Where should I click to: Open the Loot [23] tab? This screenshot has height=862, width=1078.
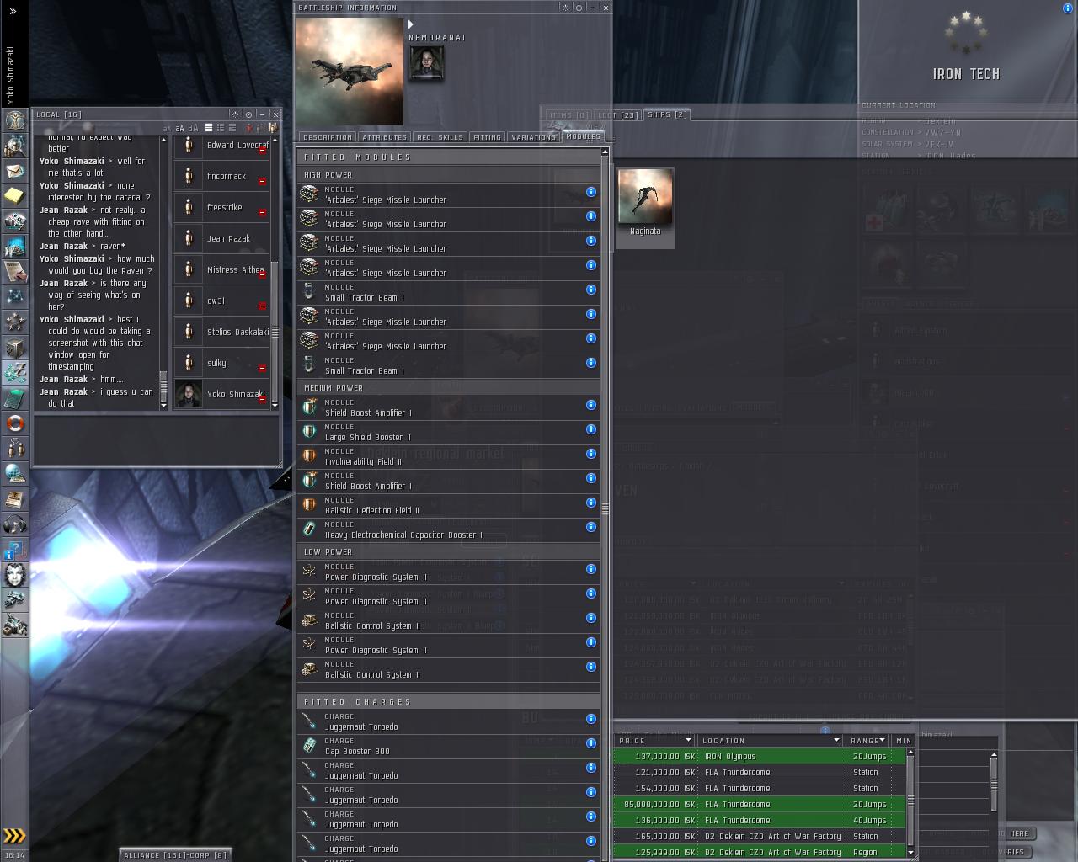pyautogui.click(x=618, y=115)
